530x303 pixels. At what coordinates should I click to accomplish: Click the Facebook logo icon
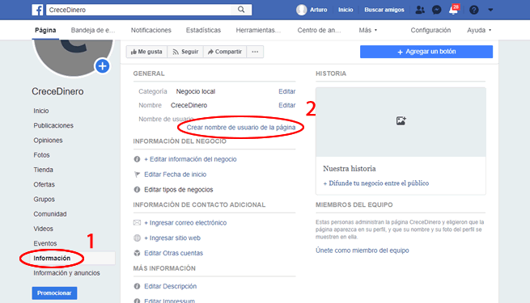tap(37, 10)
